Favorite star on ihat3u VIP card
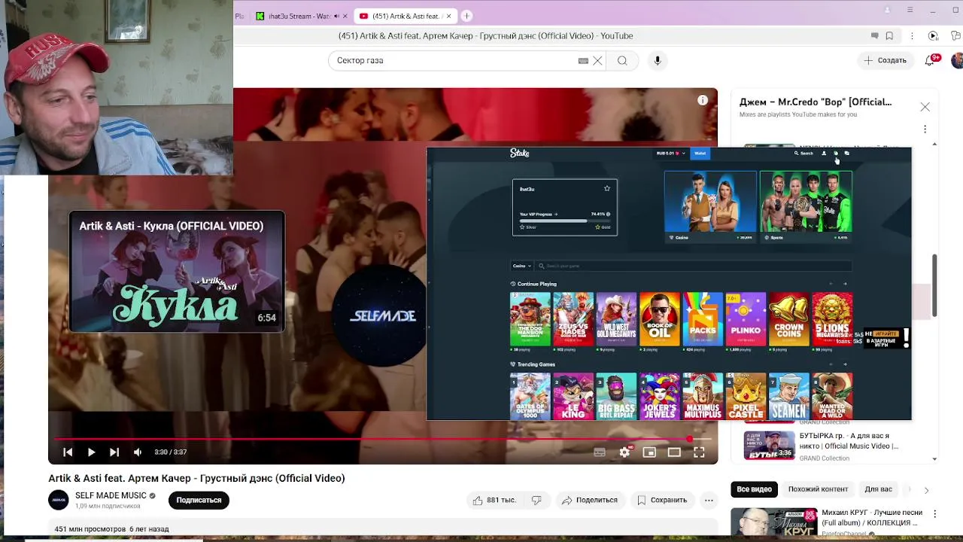Viewport: 963px width, 542px height. click(x=607, y=188)
